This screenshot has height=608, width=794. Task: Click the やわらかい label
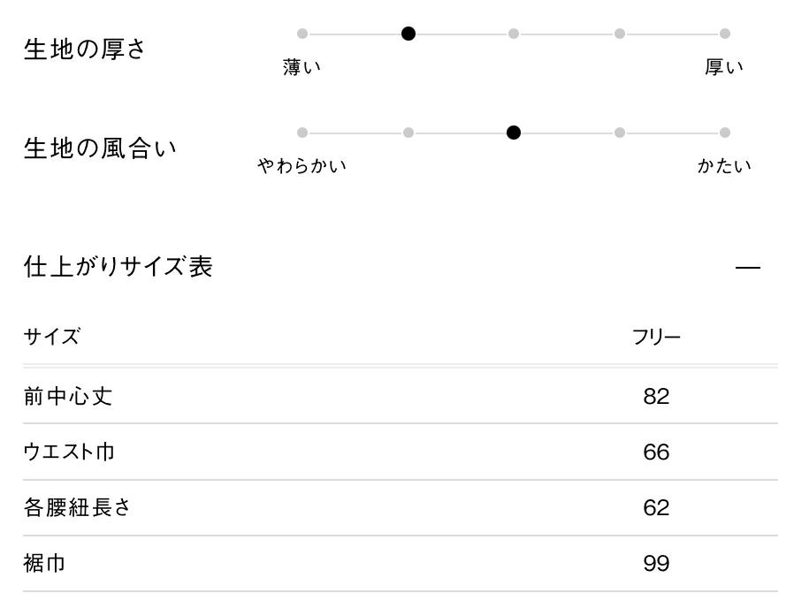[x=302, y=166]
